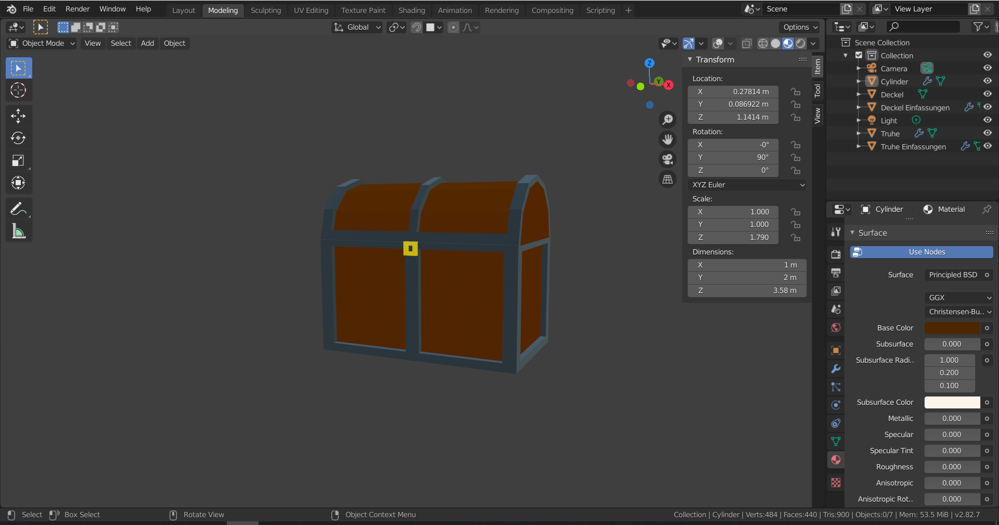
Task: Open the Options popover button
Action: point(800,27)
